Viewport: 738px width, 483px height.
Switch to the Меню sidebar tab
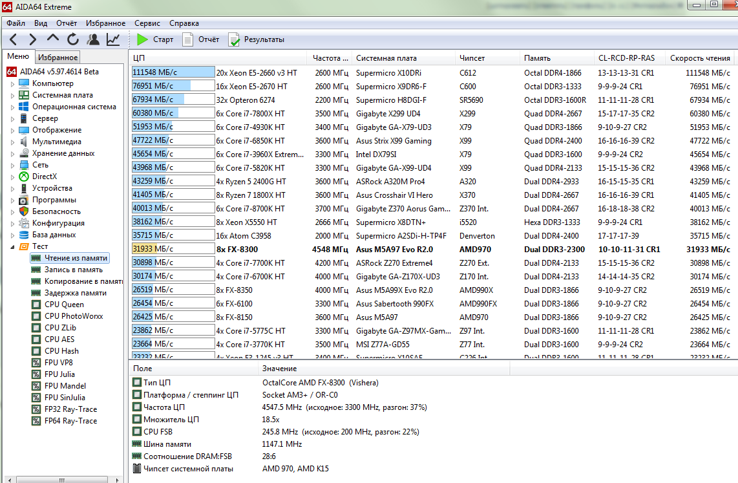pos(18,56)
